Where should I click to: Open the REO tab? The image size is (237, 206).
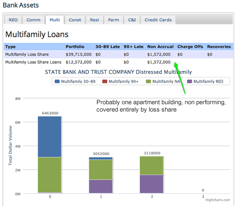(13, 20)
